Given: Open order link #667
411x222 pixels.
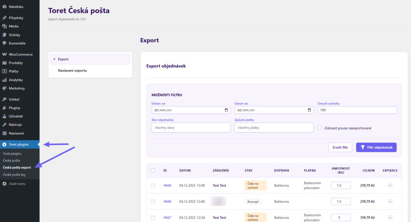Looking at the screenshot, I should click(x=167, y=218).
